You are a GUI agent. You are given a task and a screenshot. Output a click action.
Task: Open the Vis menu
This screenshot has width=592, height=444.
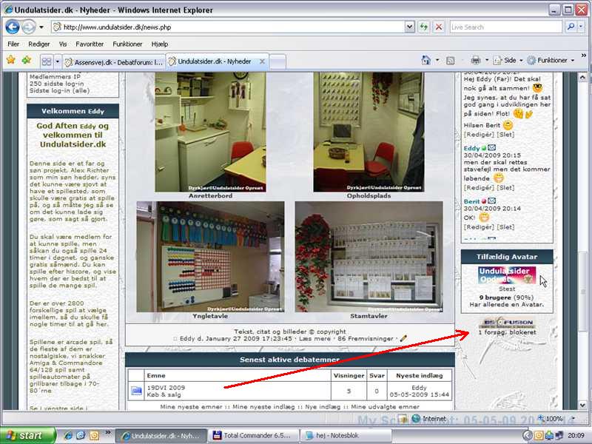[x=63, y=44]
